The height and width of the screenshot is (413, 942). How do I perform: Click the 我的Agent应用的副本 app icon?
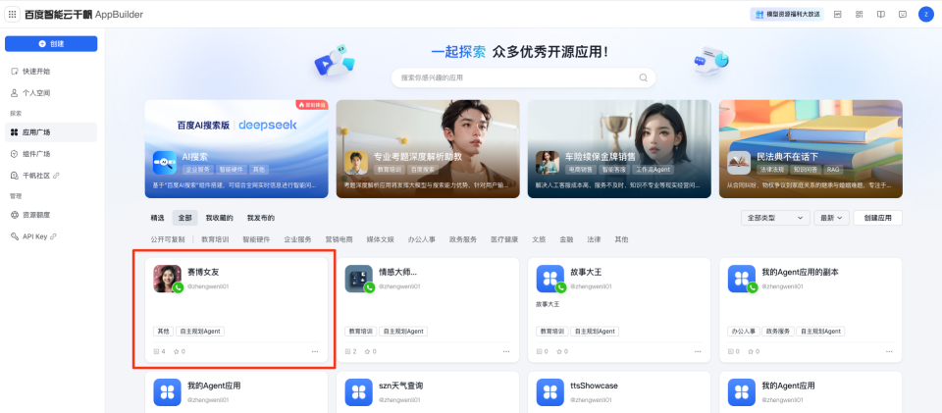point(742,279)
